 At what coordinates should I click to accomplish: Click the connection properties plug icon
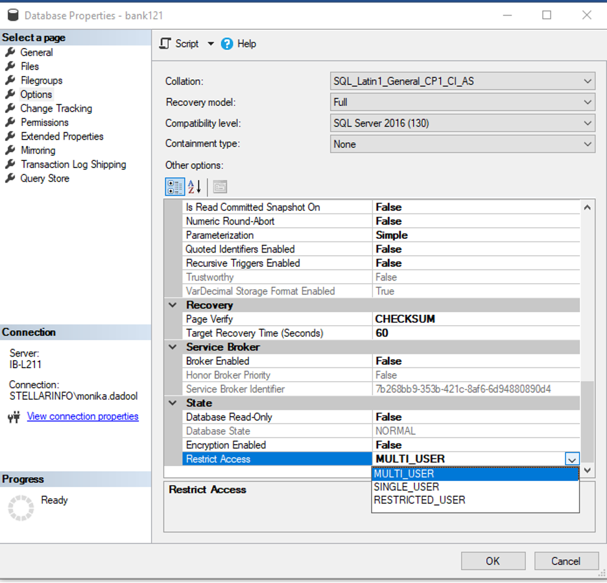(x=14, y=417)
